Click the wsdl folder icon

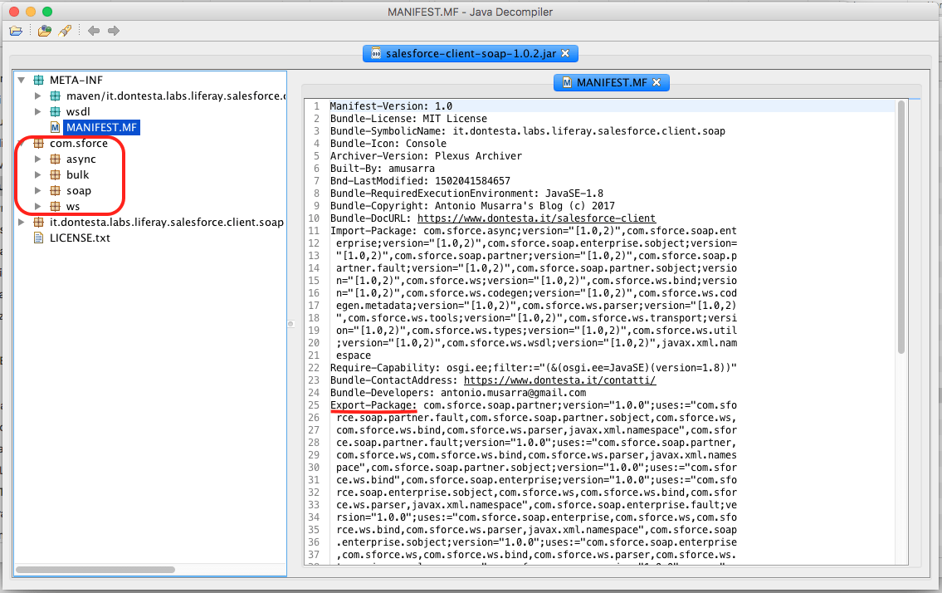tap(56, 111)
